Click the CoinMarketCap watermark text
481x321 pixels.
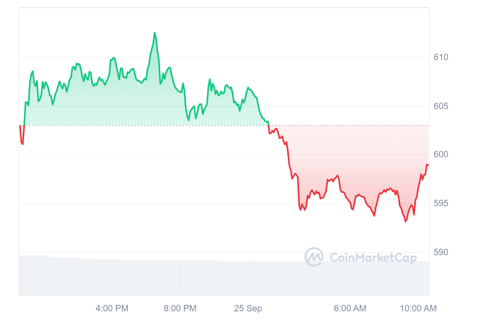tap(373, 258)
